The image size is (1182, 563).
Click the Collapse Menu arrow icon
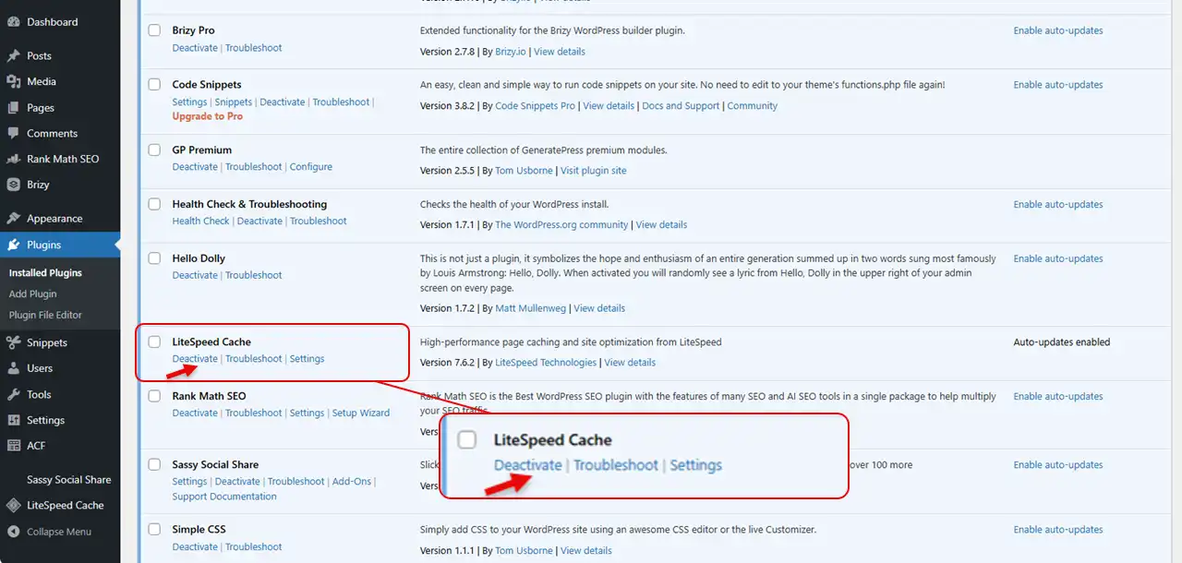[13, 532]
